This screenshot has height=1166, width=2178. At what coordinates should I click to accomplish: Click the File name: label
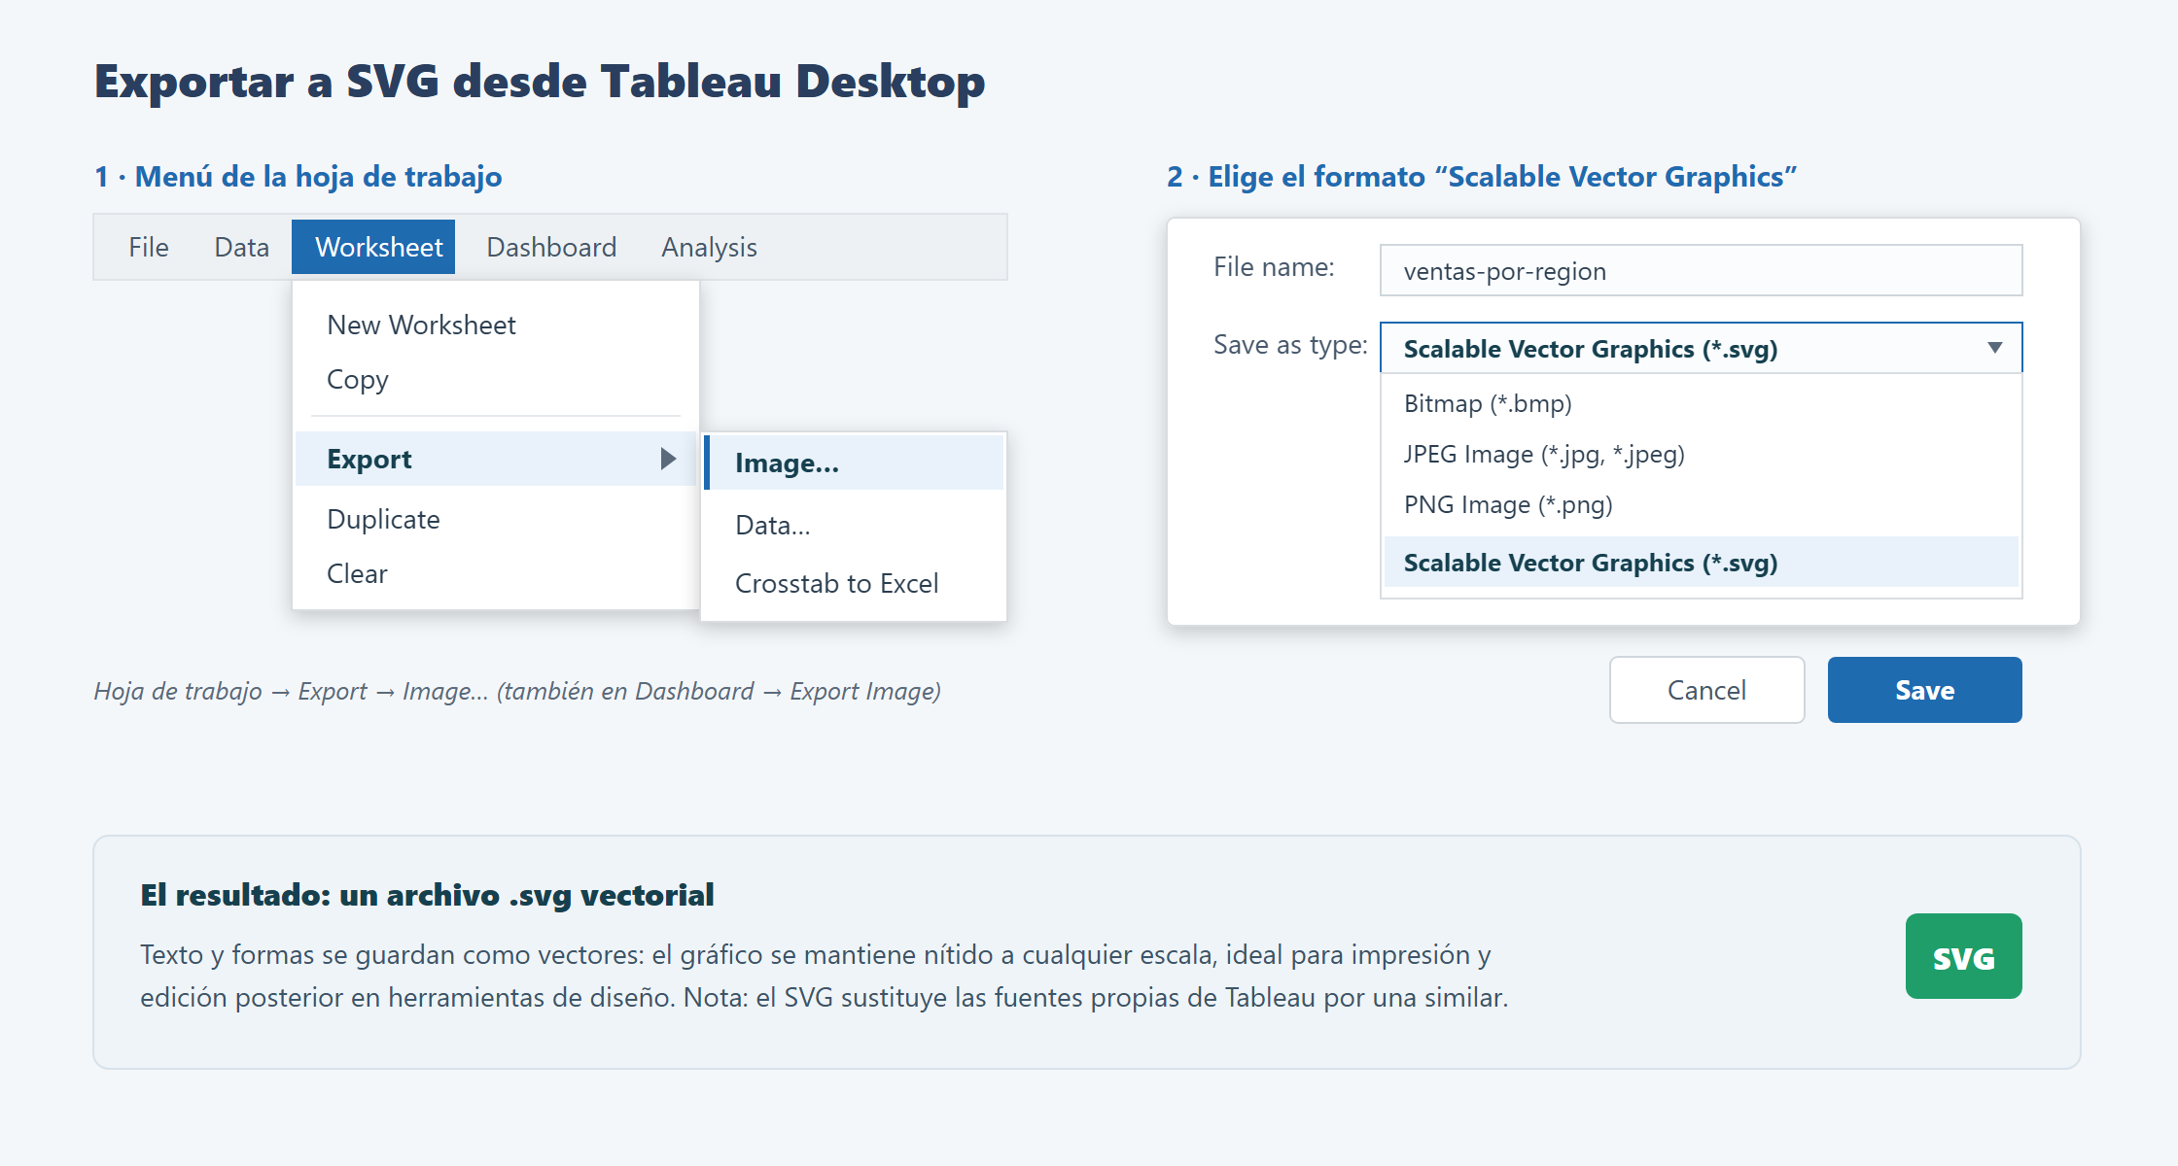click(x=1274, y=267)
